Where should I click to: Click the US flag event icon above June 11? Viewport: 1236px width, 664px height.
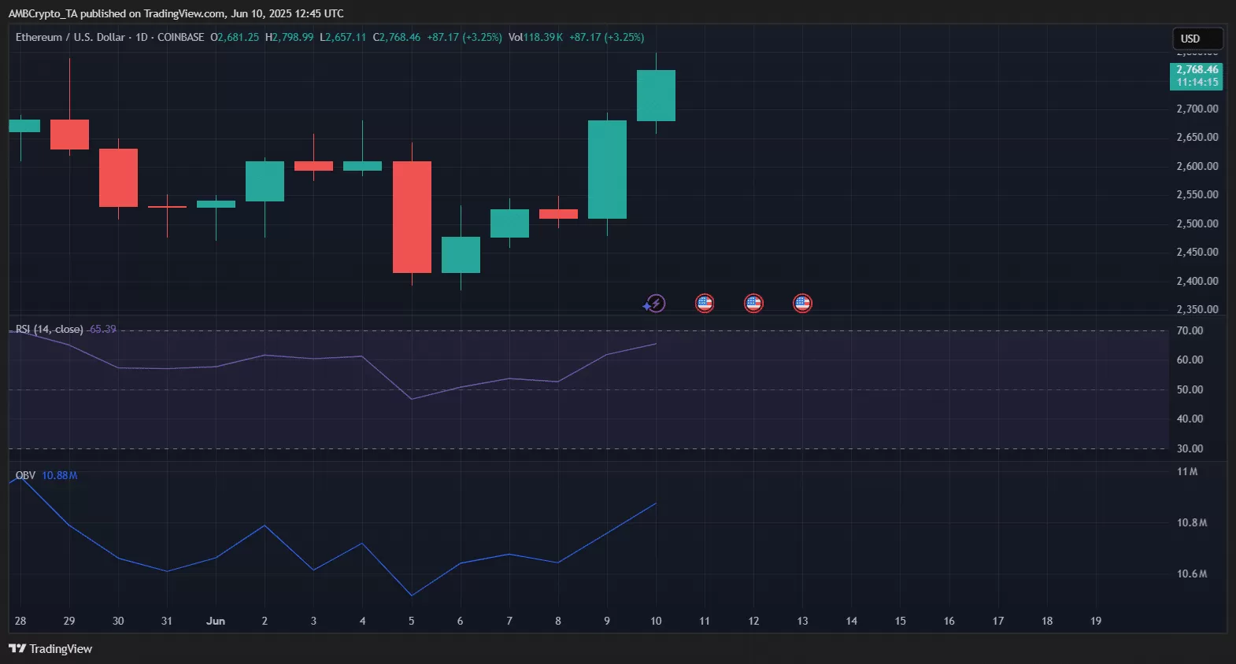pos(705,303)
